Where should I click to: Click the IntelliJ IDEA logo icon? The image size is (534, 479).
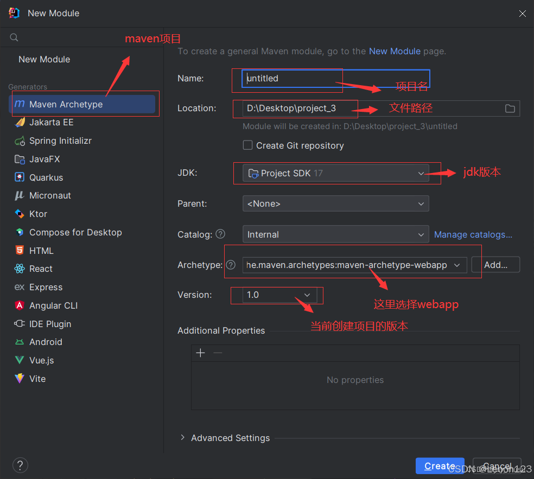[x=14, y=13]
